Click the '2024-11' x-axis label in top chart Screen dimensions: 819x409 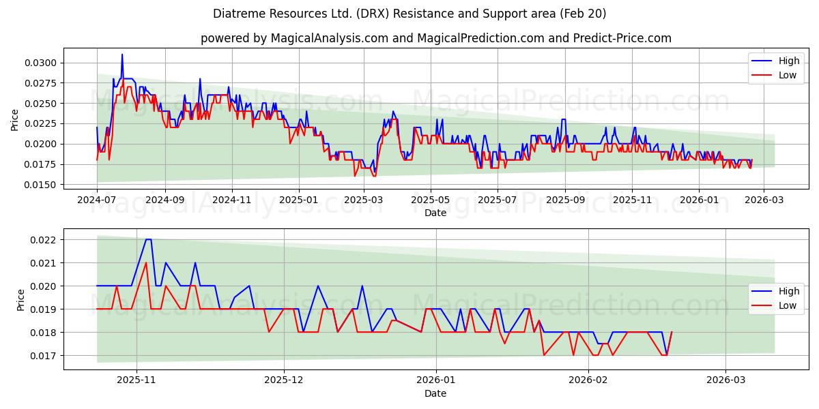pyautogui.click(x=231, y=200)
